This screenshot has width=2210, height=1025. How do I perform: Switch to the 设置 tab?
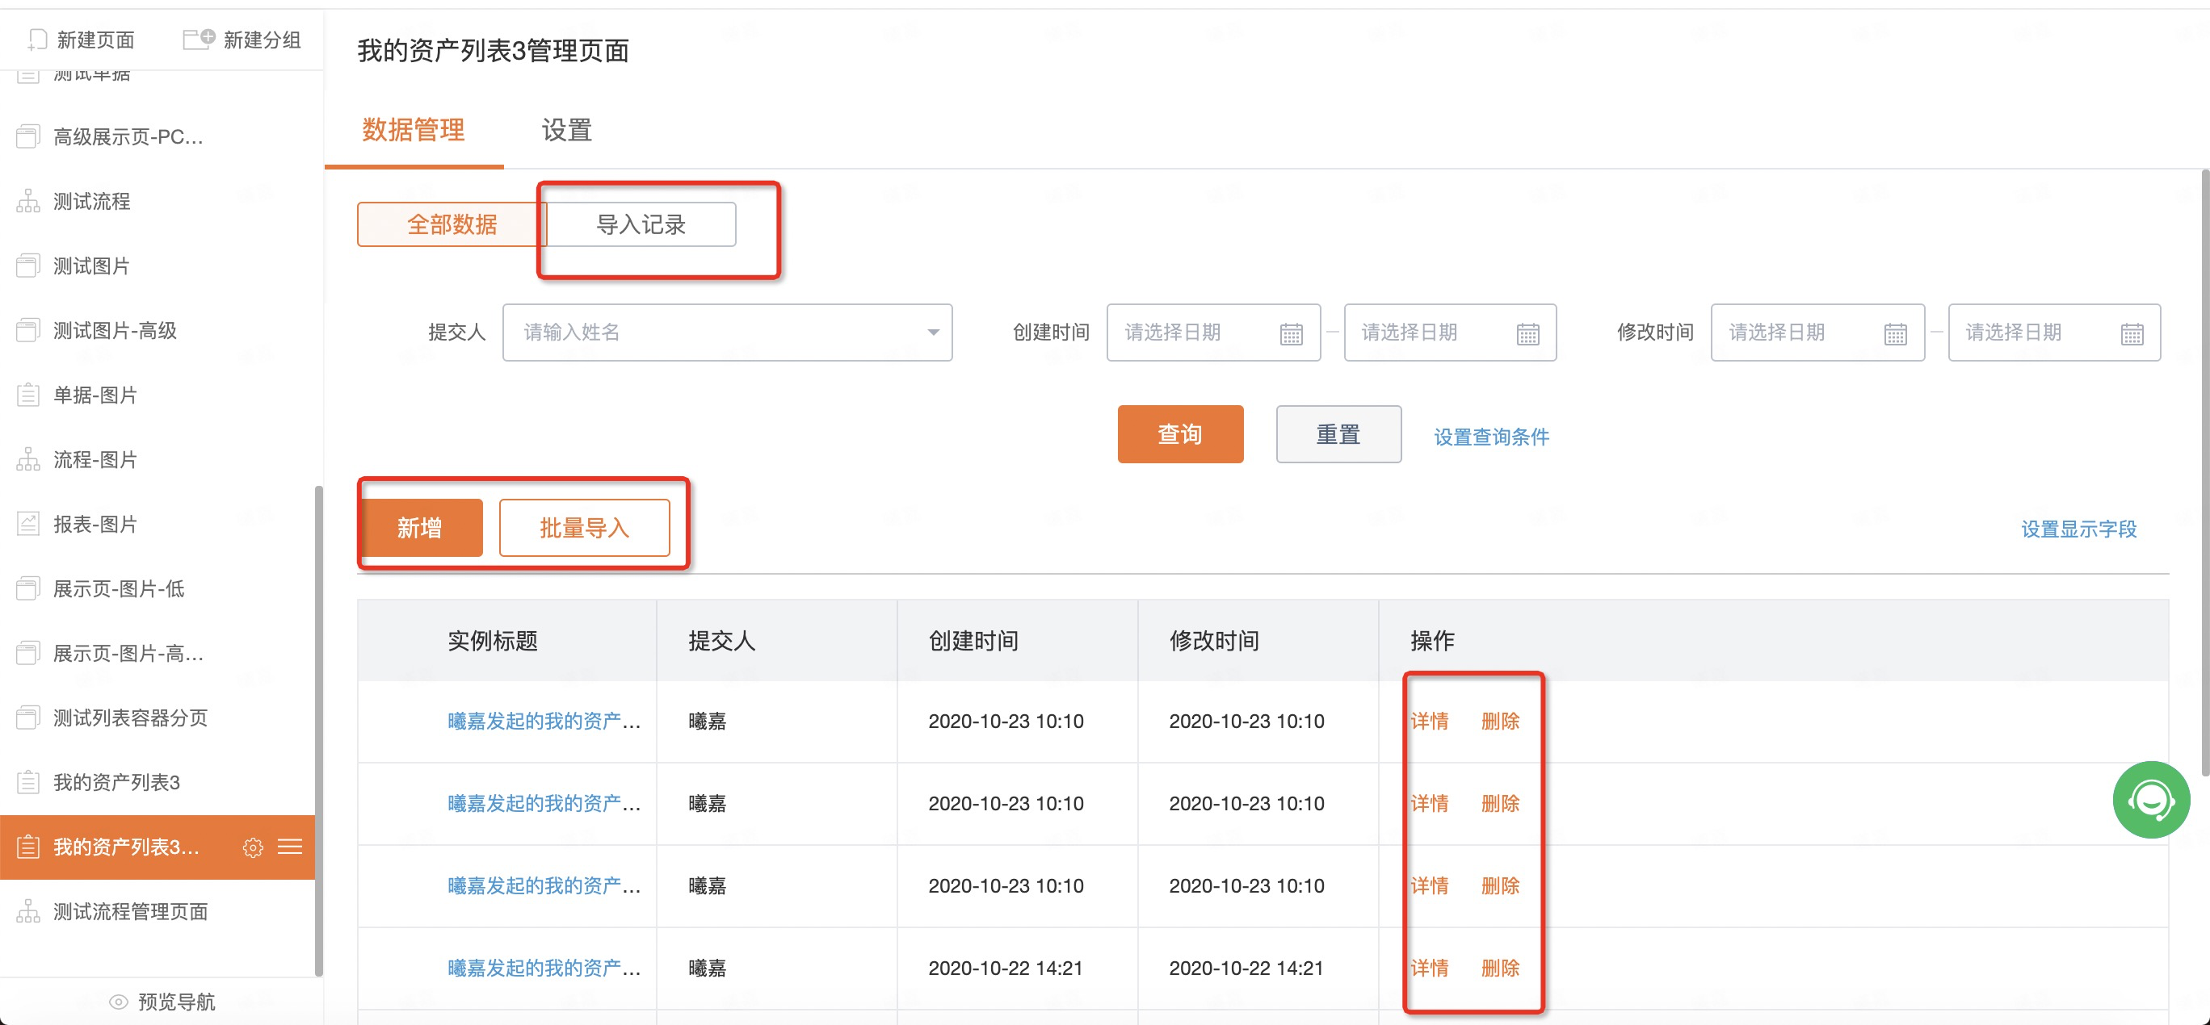[x=566, y=130]
